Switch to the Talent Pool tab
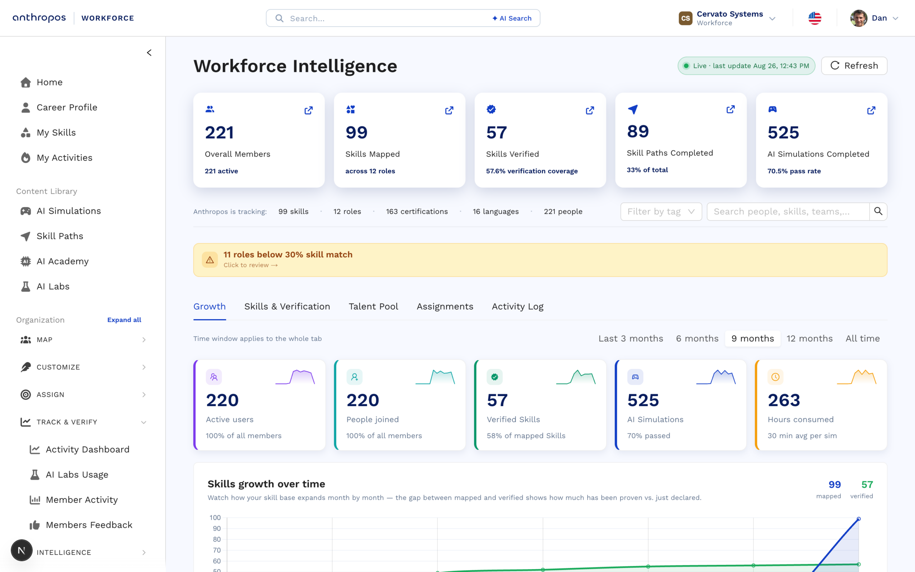Image resolution: width=915 pixels, height=572 pixels. tap(373, 306)
